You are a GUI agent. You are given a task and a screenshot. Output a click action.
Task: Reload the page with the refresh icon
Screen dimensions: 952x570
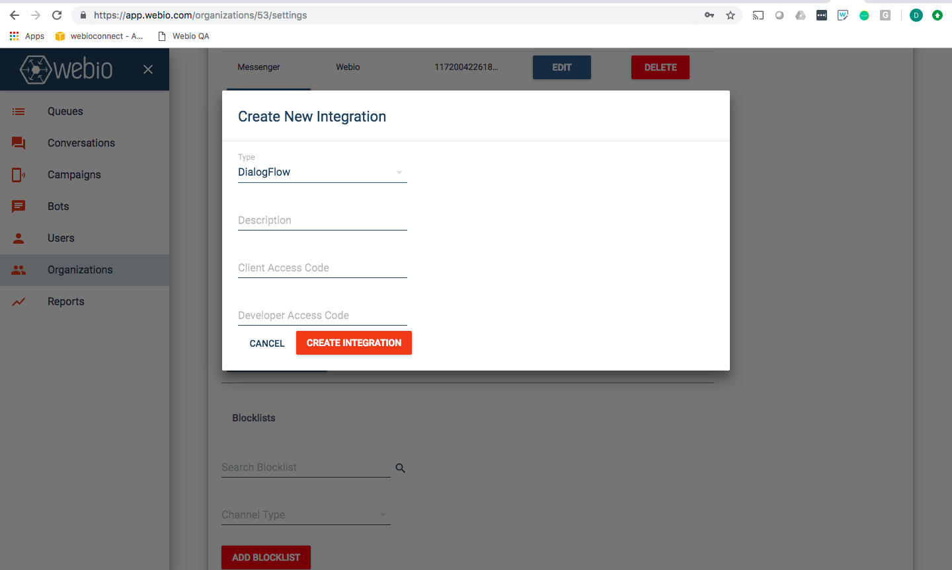(x=57, y=15)
